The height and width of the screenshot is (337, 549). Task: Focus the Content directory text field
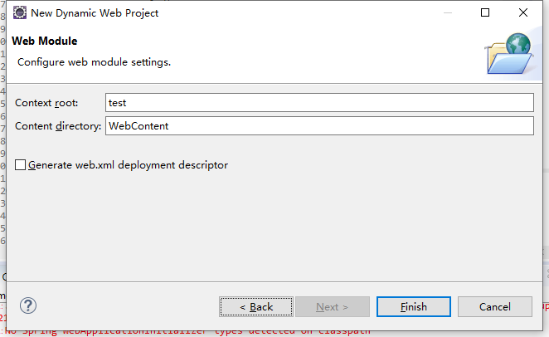pos(319,126)
